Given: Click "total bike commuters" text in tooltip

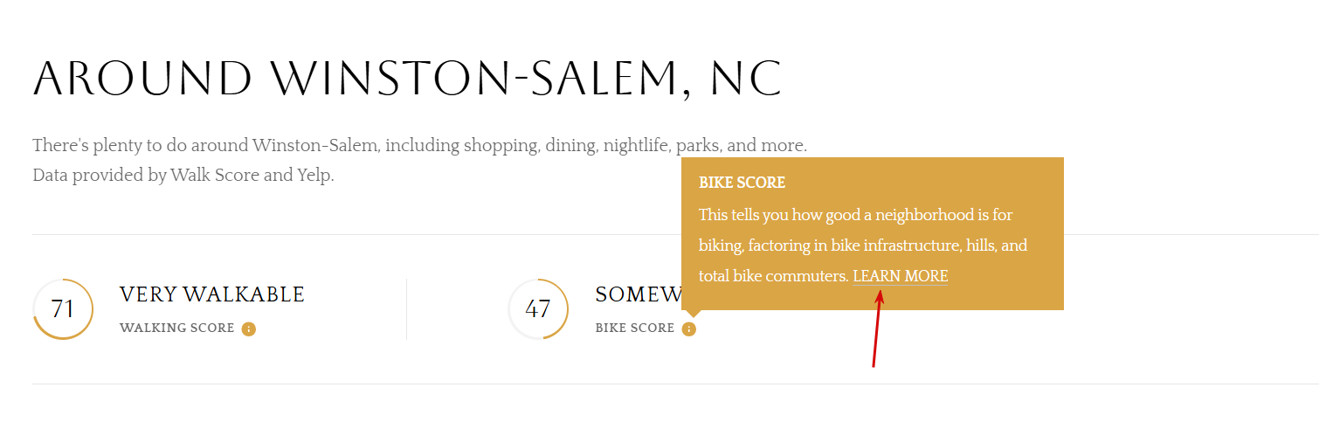Looking at the screenshot, I should tap(773, 276).
